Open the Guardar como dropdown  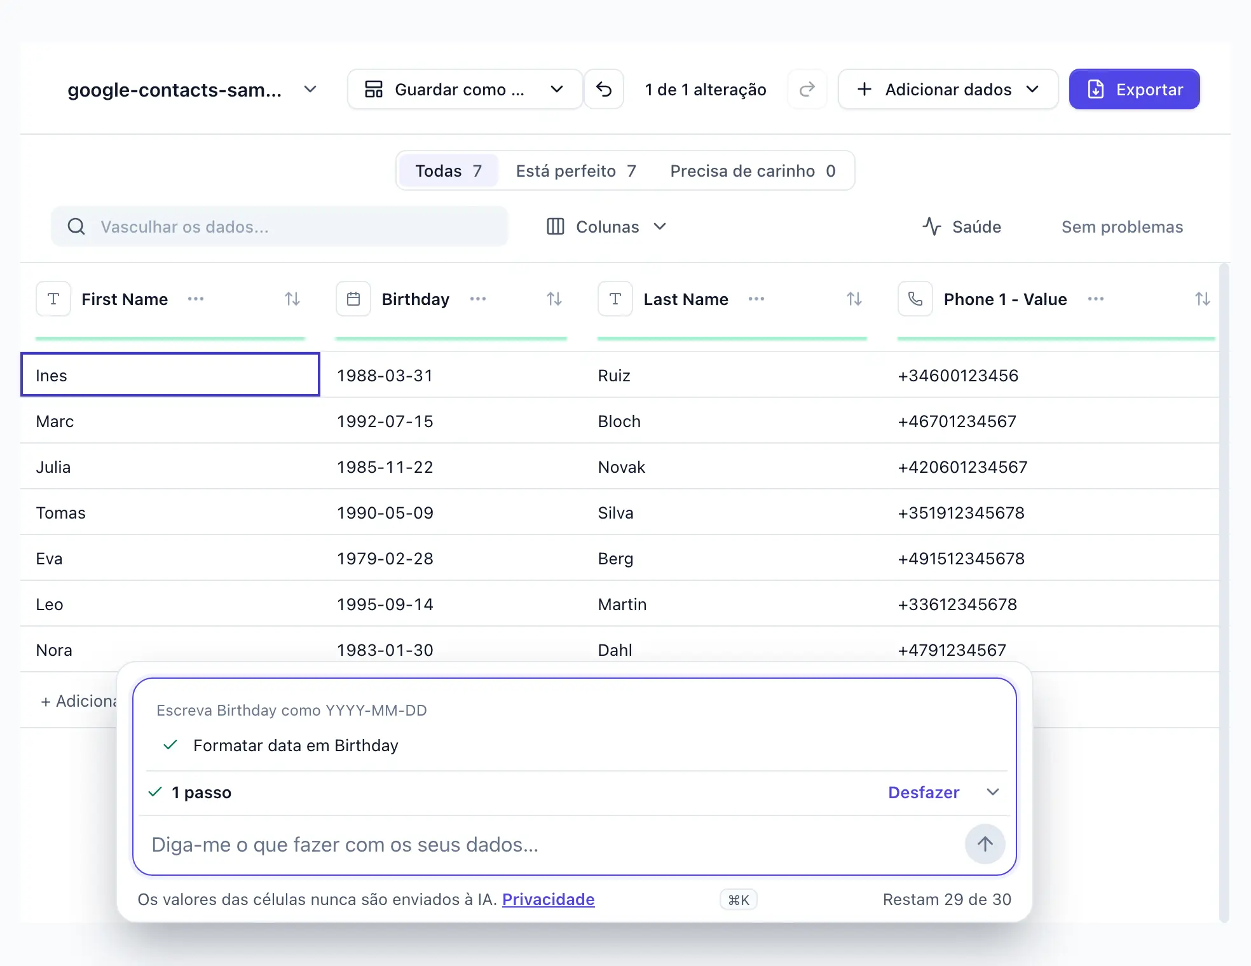[x=465, y=90]
